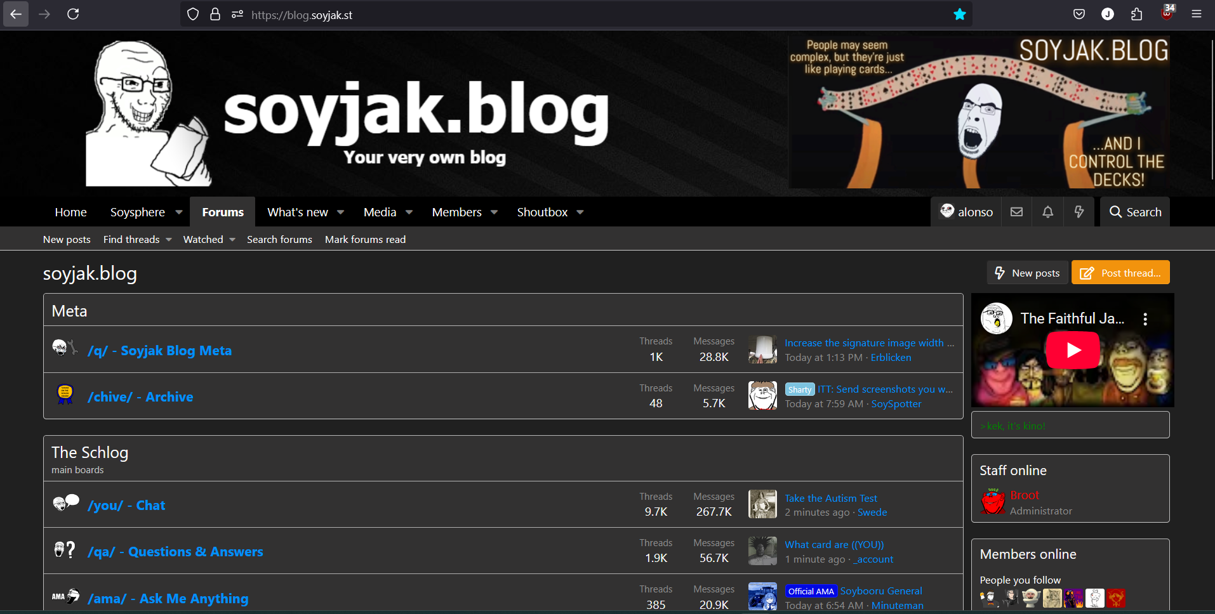The image size is (1215, 614).
Task: Click Broot administrator name
Action: (1025, 495)
